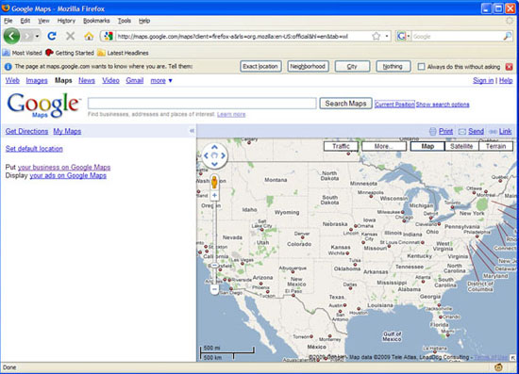Open the News link

coord(87,81)
